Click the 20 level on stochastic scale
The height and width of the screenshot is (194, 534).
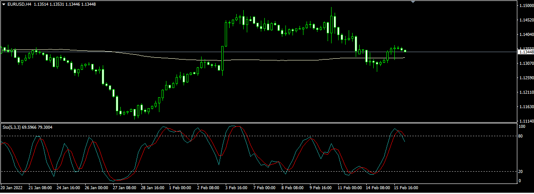click(521, 171)
